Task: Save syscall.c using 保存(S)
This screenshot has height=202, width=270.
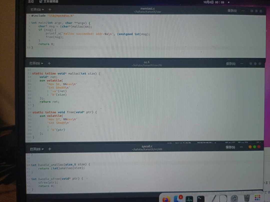Action: point(230,147)
